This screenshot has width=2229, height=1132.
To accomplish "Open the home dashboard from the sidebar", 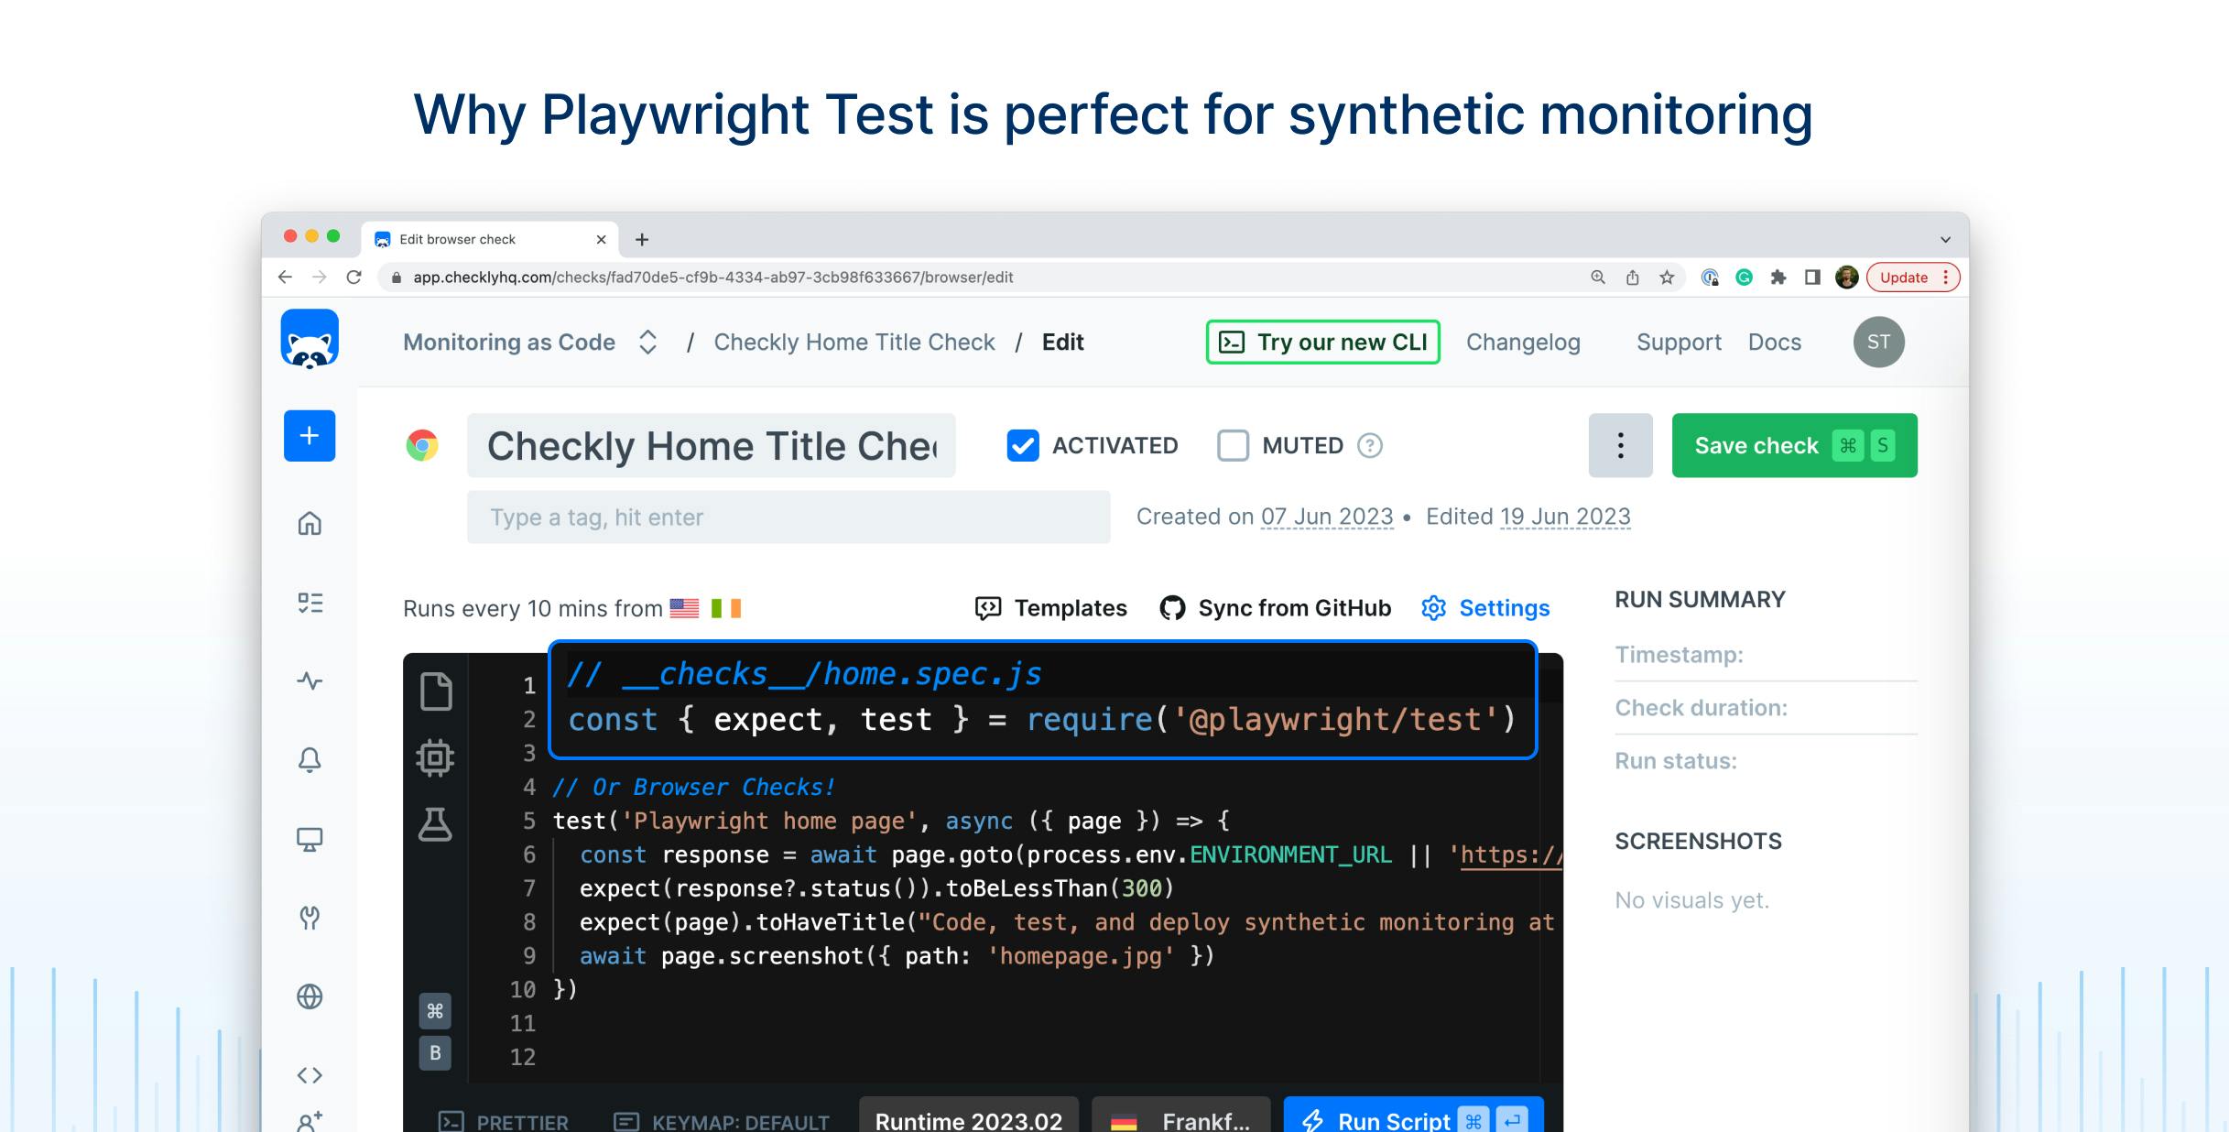I will (x=310, y=524).
